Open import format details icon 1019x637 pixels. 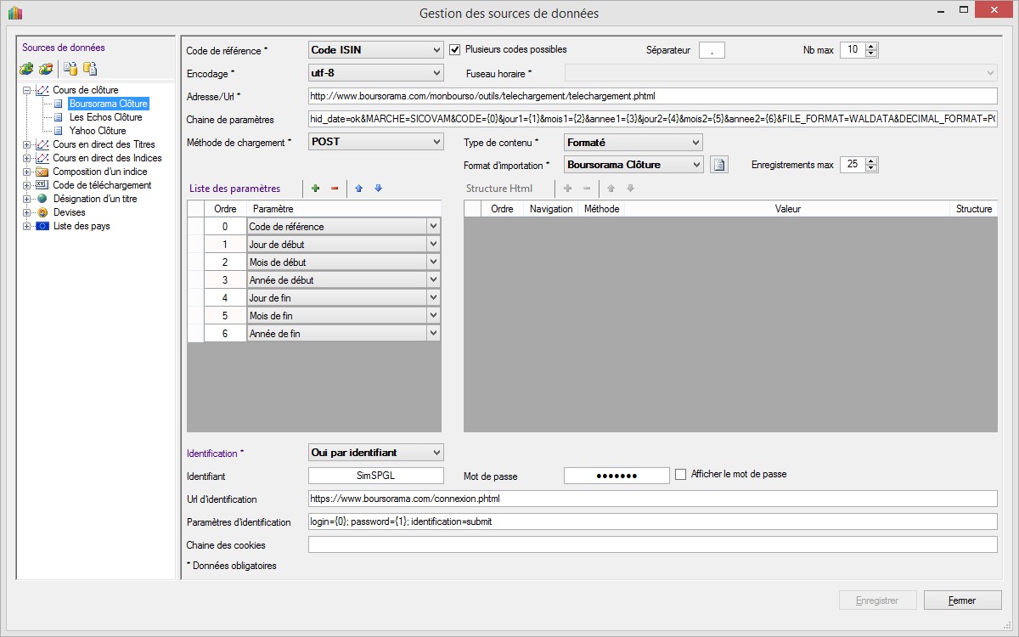coord(719,165)
